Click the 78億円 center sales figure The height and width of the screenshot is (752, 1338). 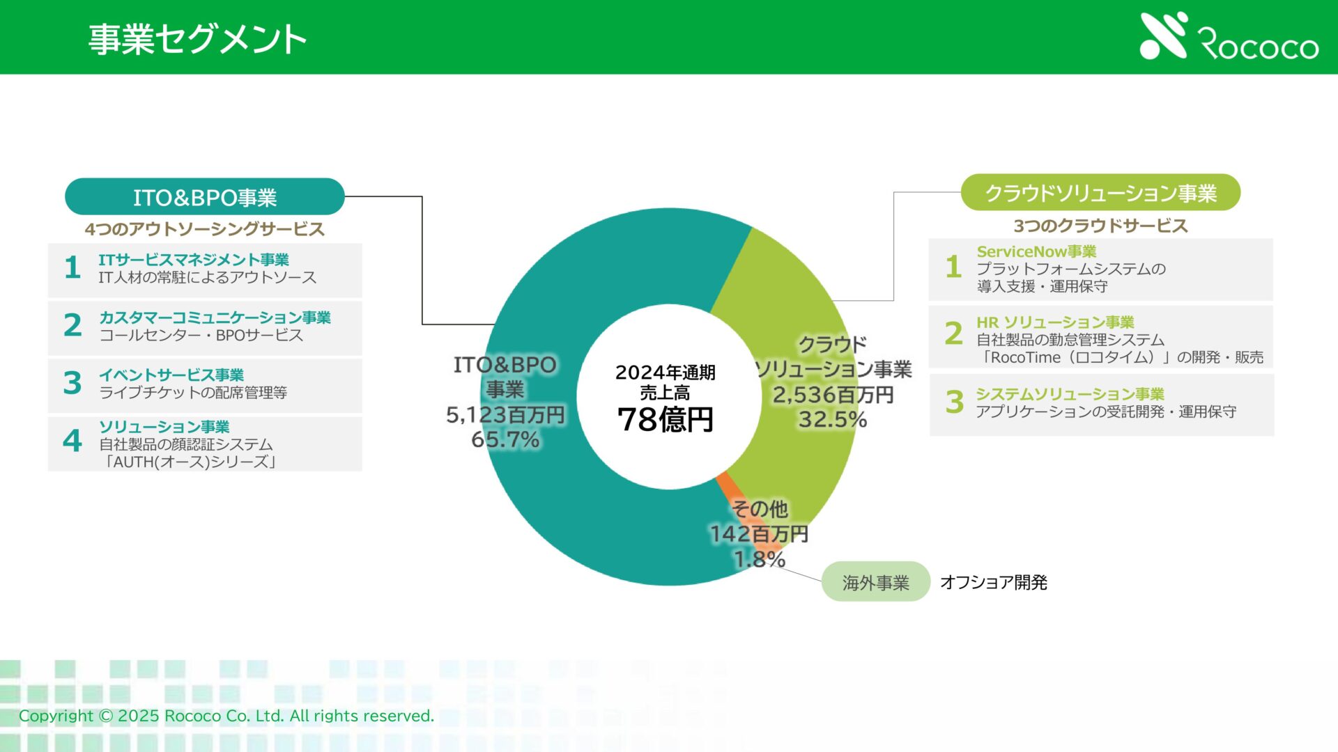click(x=666, y=420)
